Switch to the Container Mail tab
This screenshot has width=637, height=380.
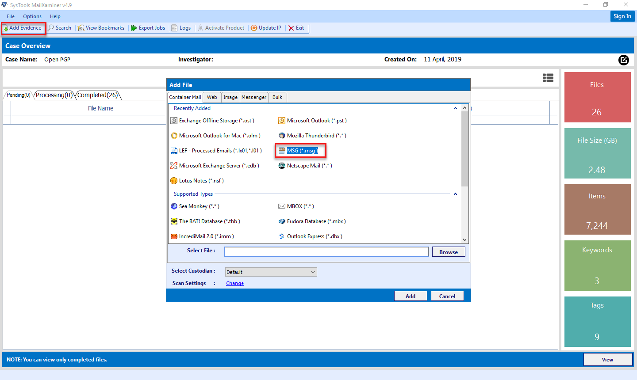(x=185, y=97)
